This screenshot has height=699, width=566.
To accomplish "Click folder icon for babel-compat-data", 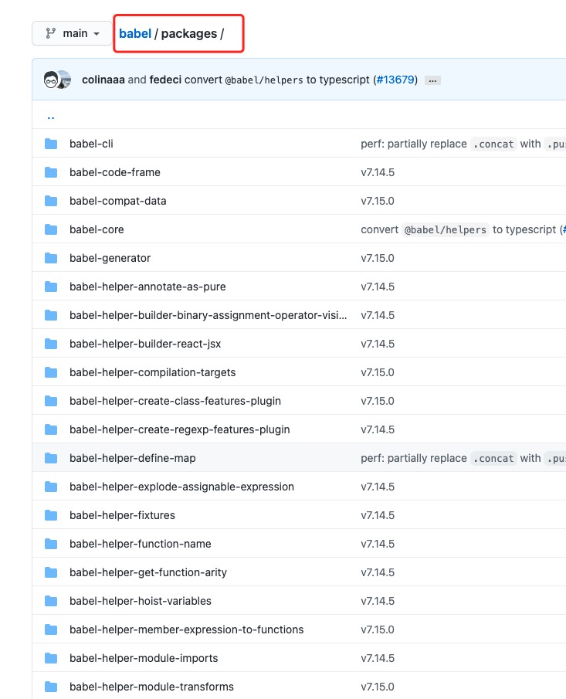I will click(51, 201).
